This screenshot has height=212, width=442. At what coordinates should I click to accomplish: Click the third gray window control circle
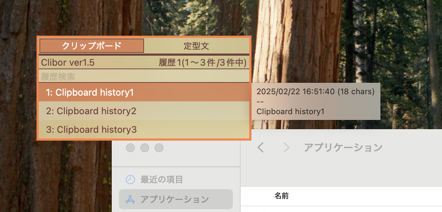pos(159,148)
